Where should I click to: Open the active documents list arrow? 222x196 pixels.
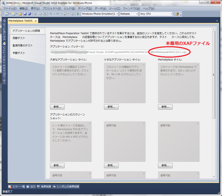pyautogui.click(x=217, y=21)
